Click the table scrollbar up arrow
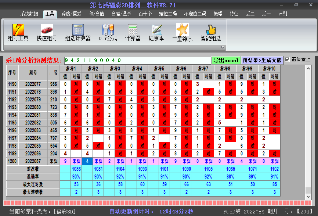This screenshot has width=318, height=216. coord(308,68)
